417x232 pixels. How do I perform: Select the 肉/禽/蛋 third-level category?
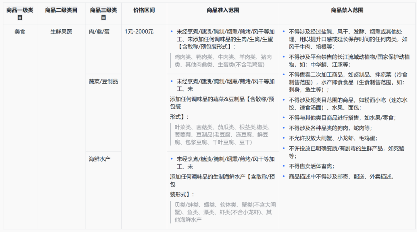click(x=99, y=32)
